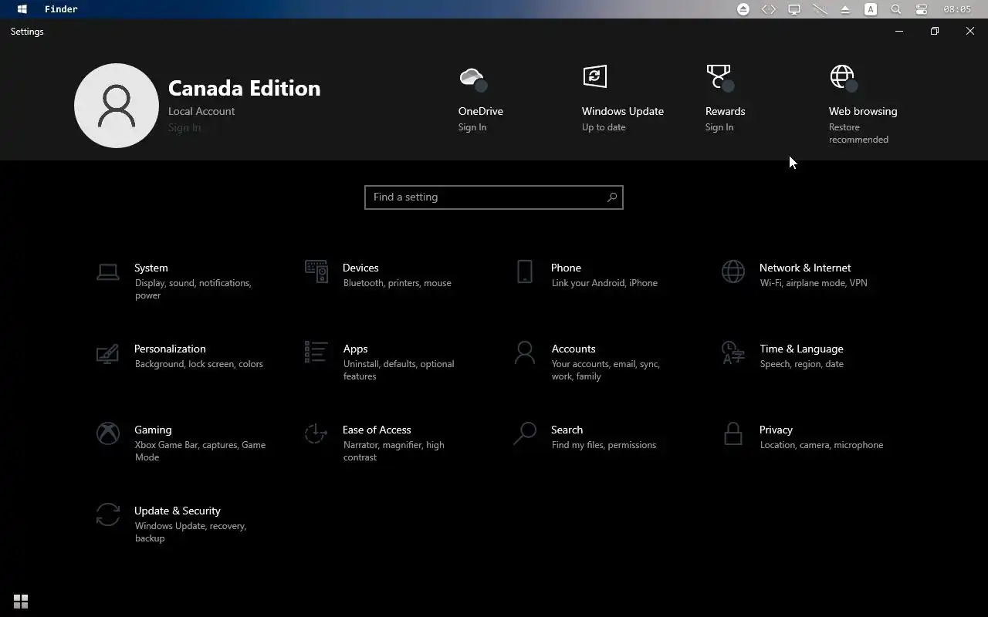Click Sign In under OneDrive
Viewport: 988px width, 617px height.
[472, 127]
